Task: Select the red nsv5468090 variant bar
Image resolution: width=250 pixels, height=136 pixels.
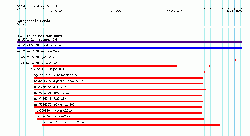Action: pos(119,84)
